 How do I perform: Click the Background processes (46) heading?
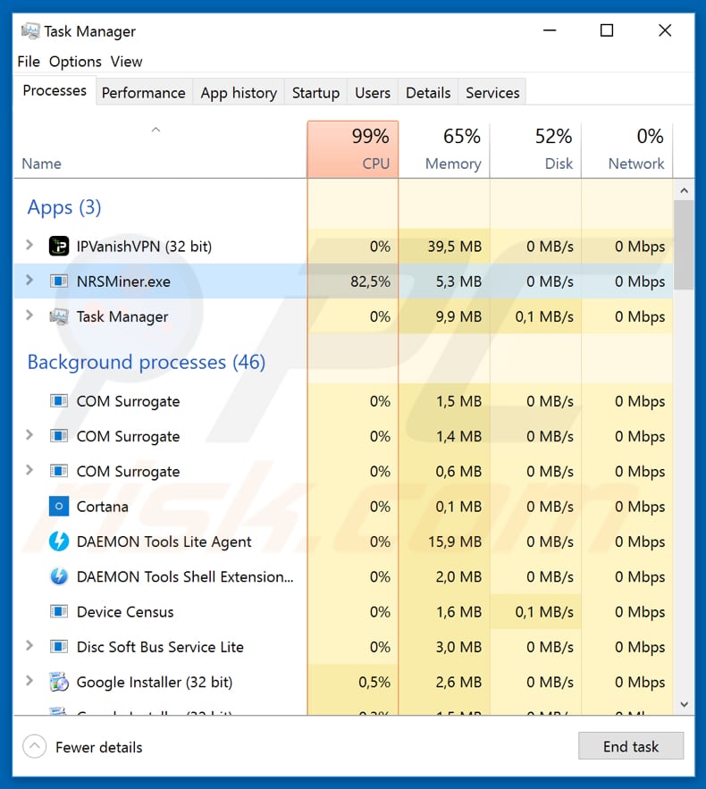click(147, 362)
